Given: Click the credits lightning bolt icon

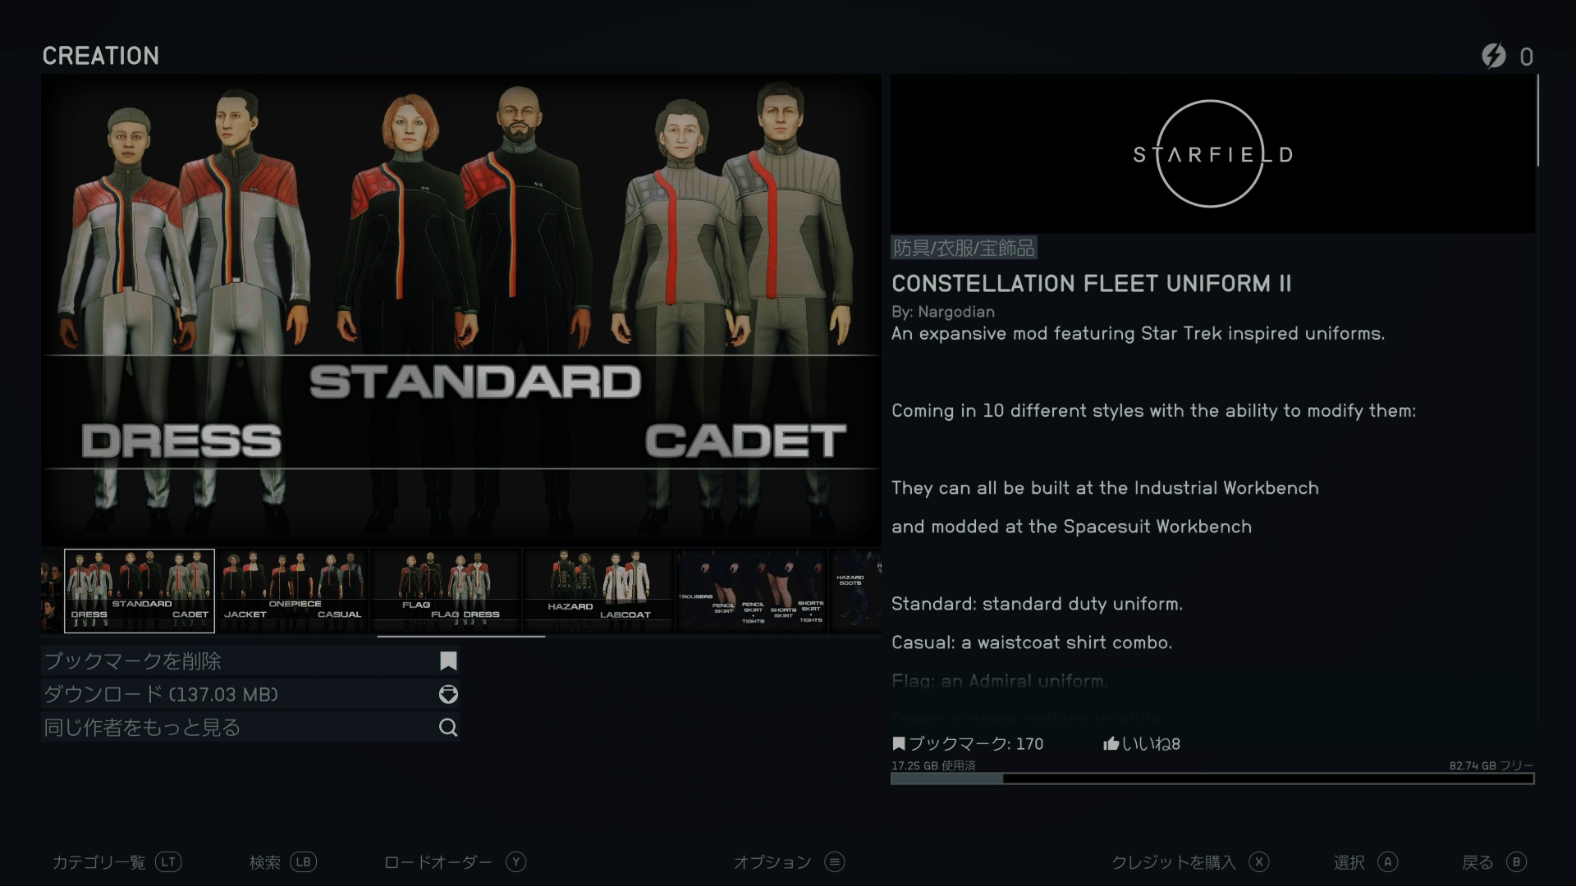Looking at the screenshot, I should tap(1494, 56).
